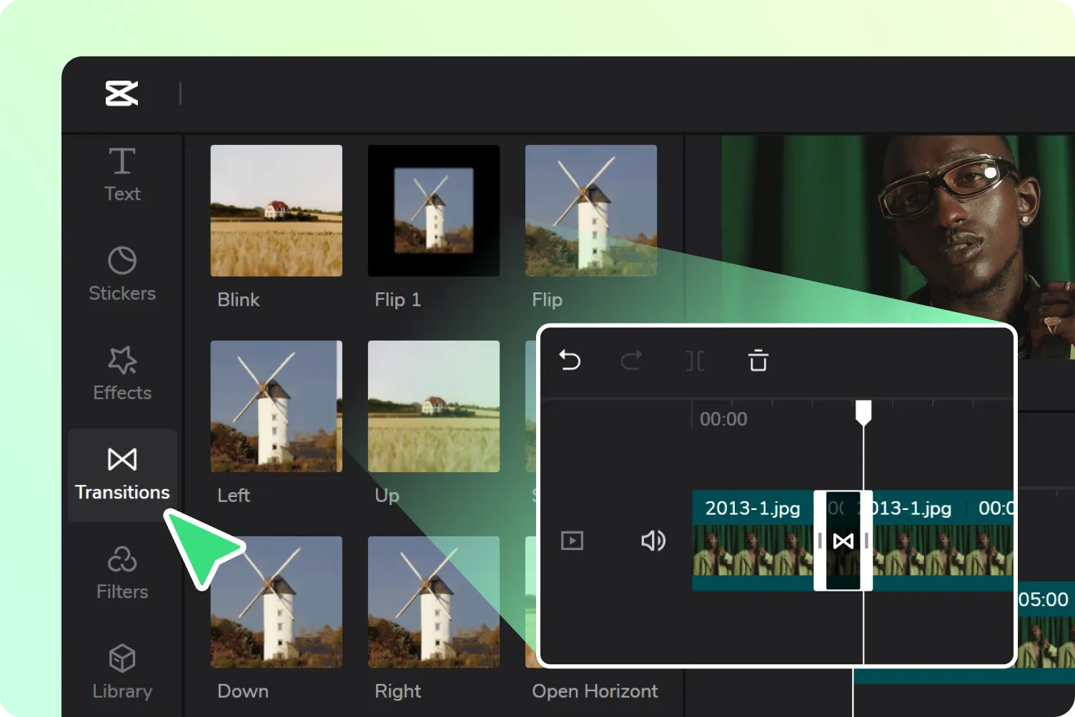Toggle the video track preview icon
1075x717 pixels.
[572, 541]
